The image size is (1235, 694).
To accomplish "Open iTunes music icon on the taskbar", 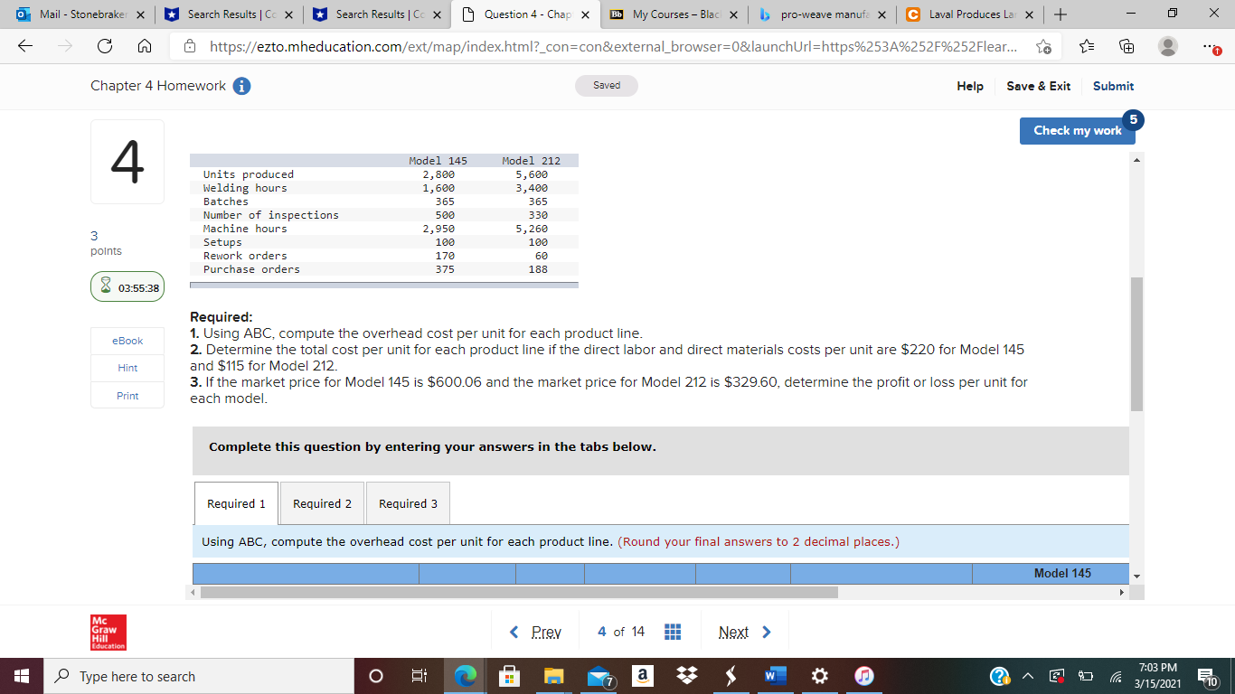I will 864,676.
